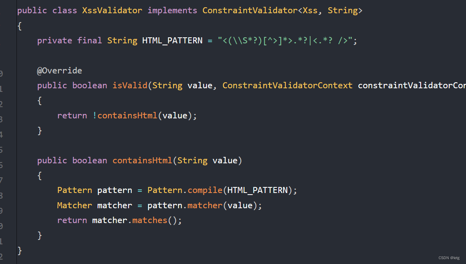
Task: Place cursor on isValid method name
Action: tap(130, 85)
